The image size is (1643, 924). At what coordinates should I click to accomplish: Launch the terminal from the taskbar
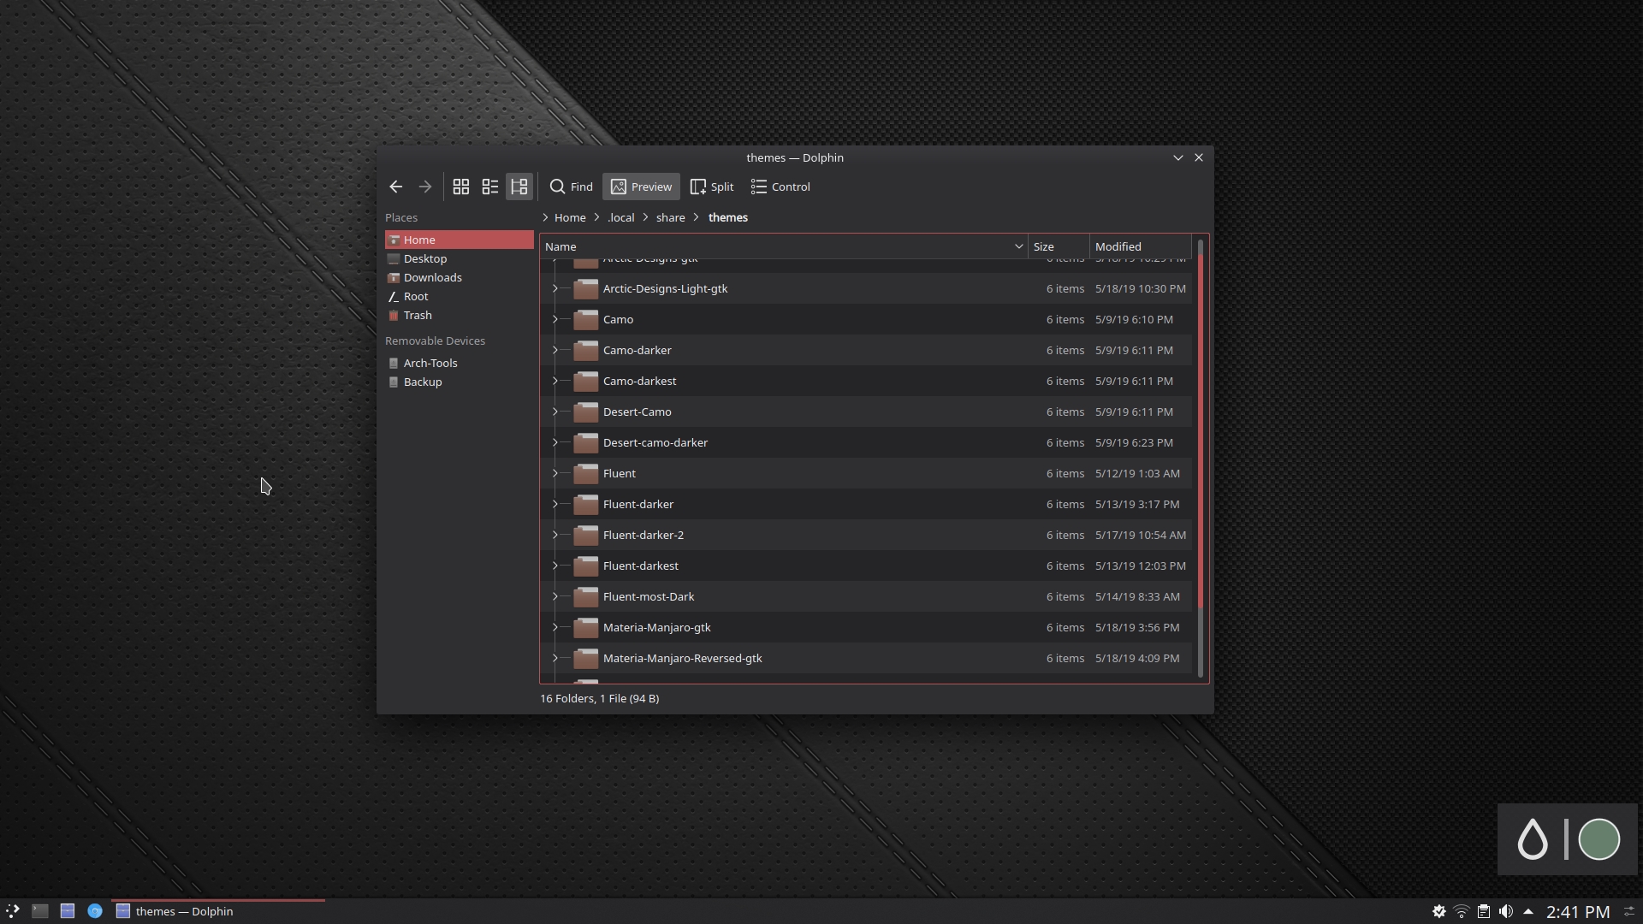click(x=40, y=911)
